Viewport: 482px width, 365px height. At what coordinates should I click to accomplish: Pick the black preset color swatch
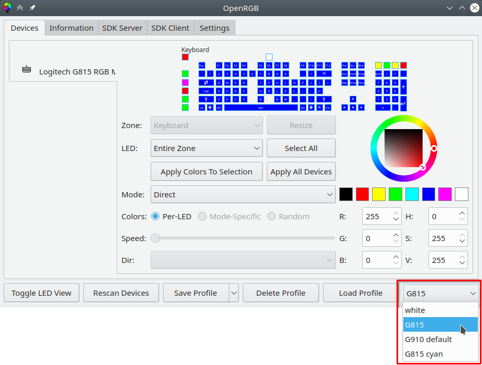(x=346, y=194)
